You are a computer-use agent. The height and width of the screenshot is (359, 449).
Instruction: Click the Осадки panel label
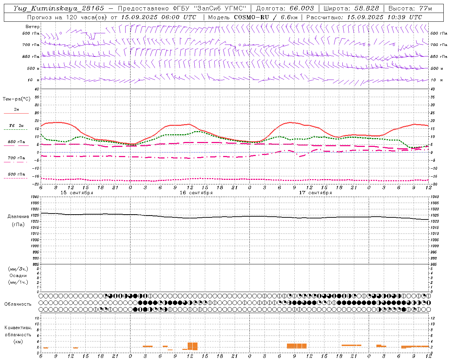tap(18, 276)
